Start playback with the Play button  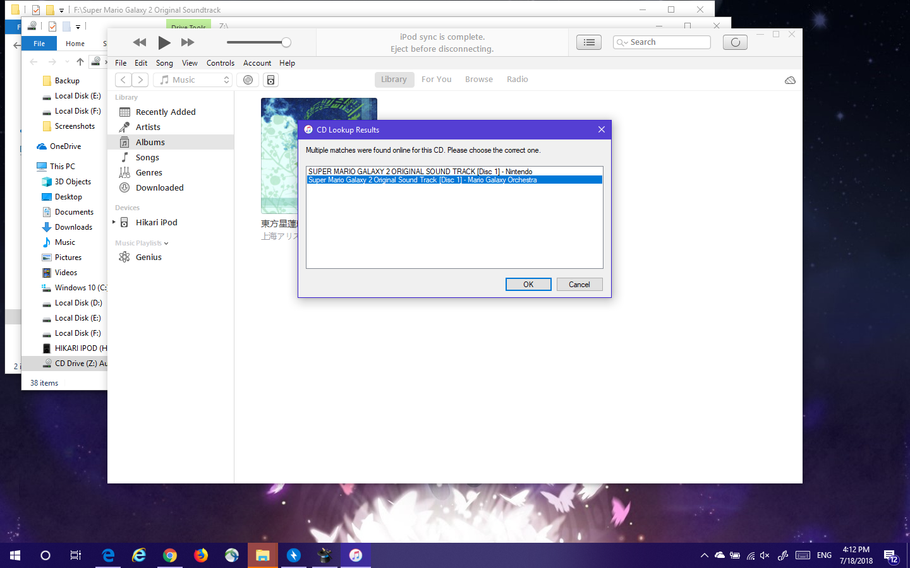click(x=164, y=42)
